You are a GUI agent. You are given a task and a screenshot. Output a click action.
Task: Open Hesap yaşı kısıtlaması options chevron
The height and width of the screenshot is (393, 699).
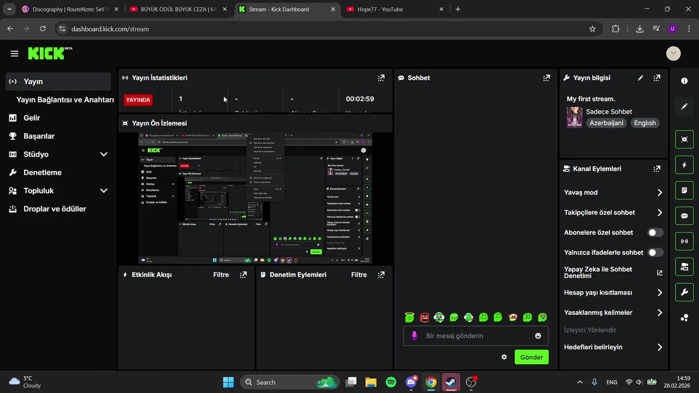pyautogui.click(x=660, y=293)
